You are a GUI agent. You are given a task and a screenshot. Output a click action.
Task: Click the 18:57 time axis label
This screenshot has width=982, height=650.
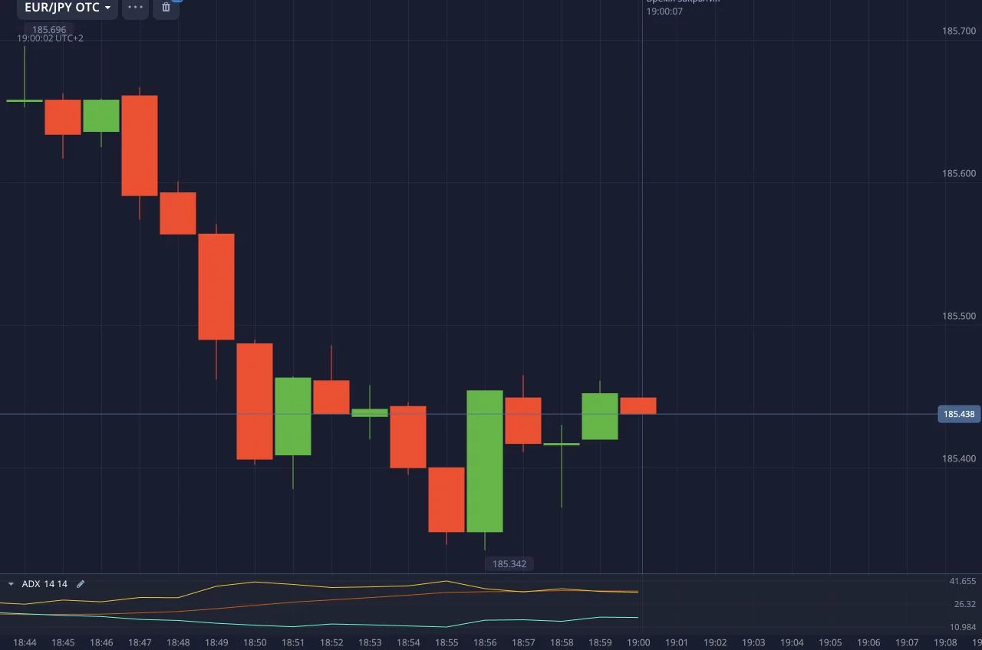coord(523,642)
